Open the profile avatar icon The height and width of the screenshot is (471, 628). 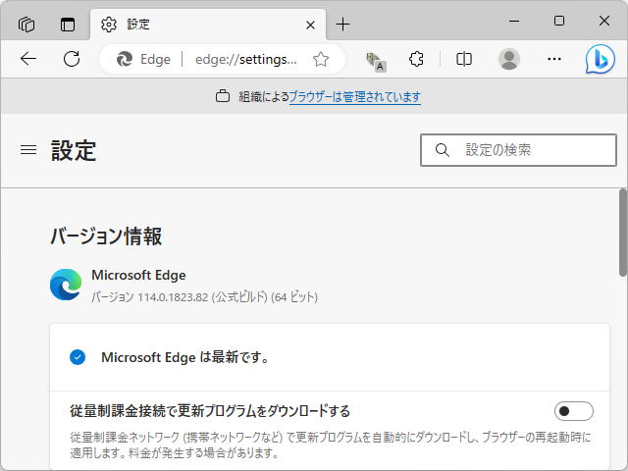[x=509, y=59]
